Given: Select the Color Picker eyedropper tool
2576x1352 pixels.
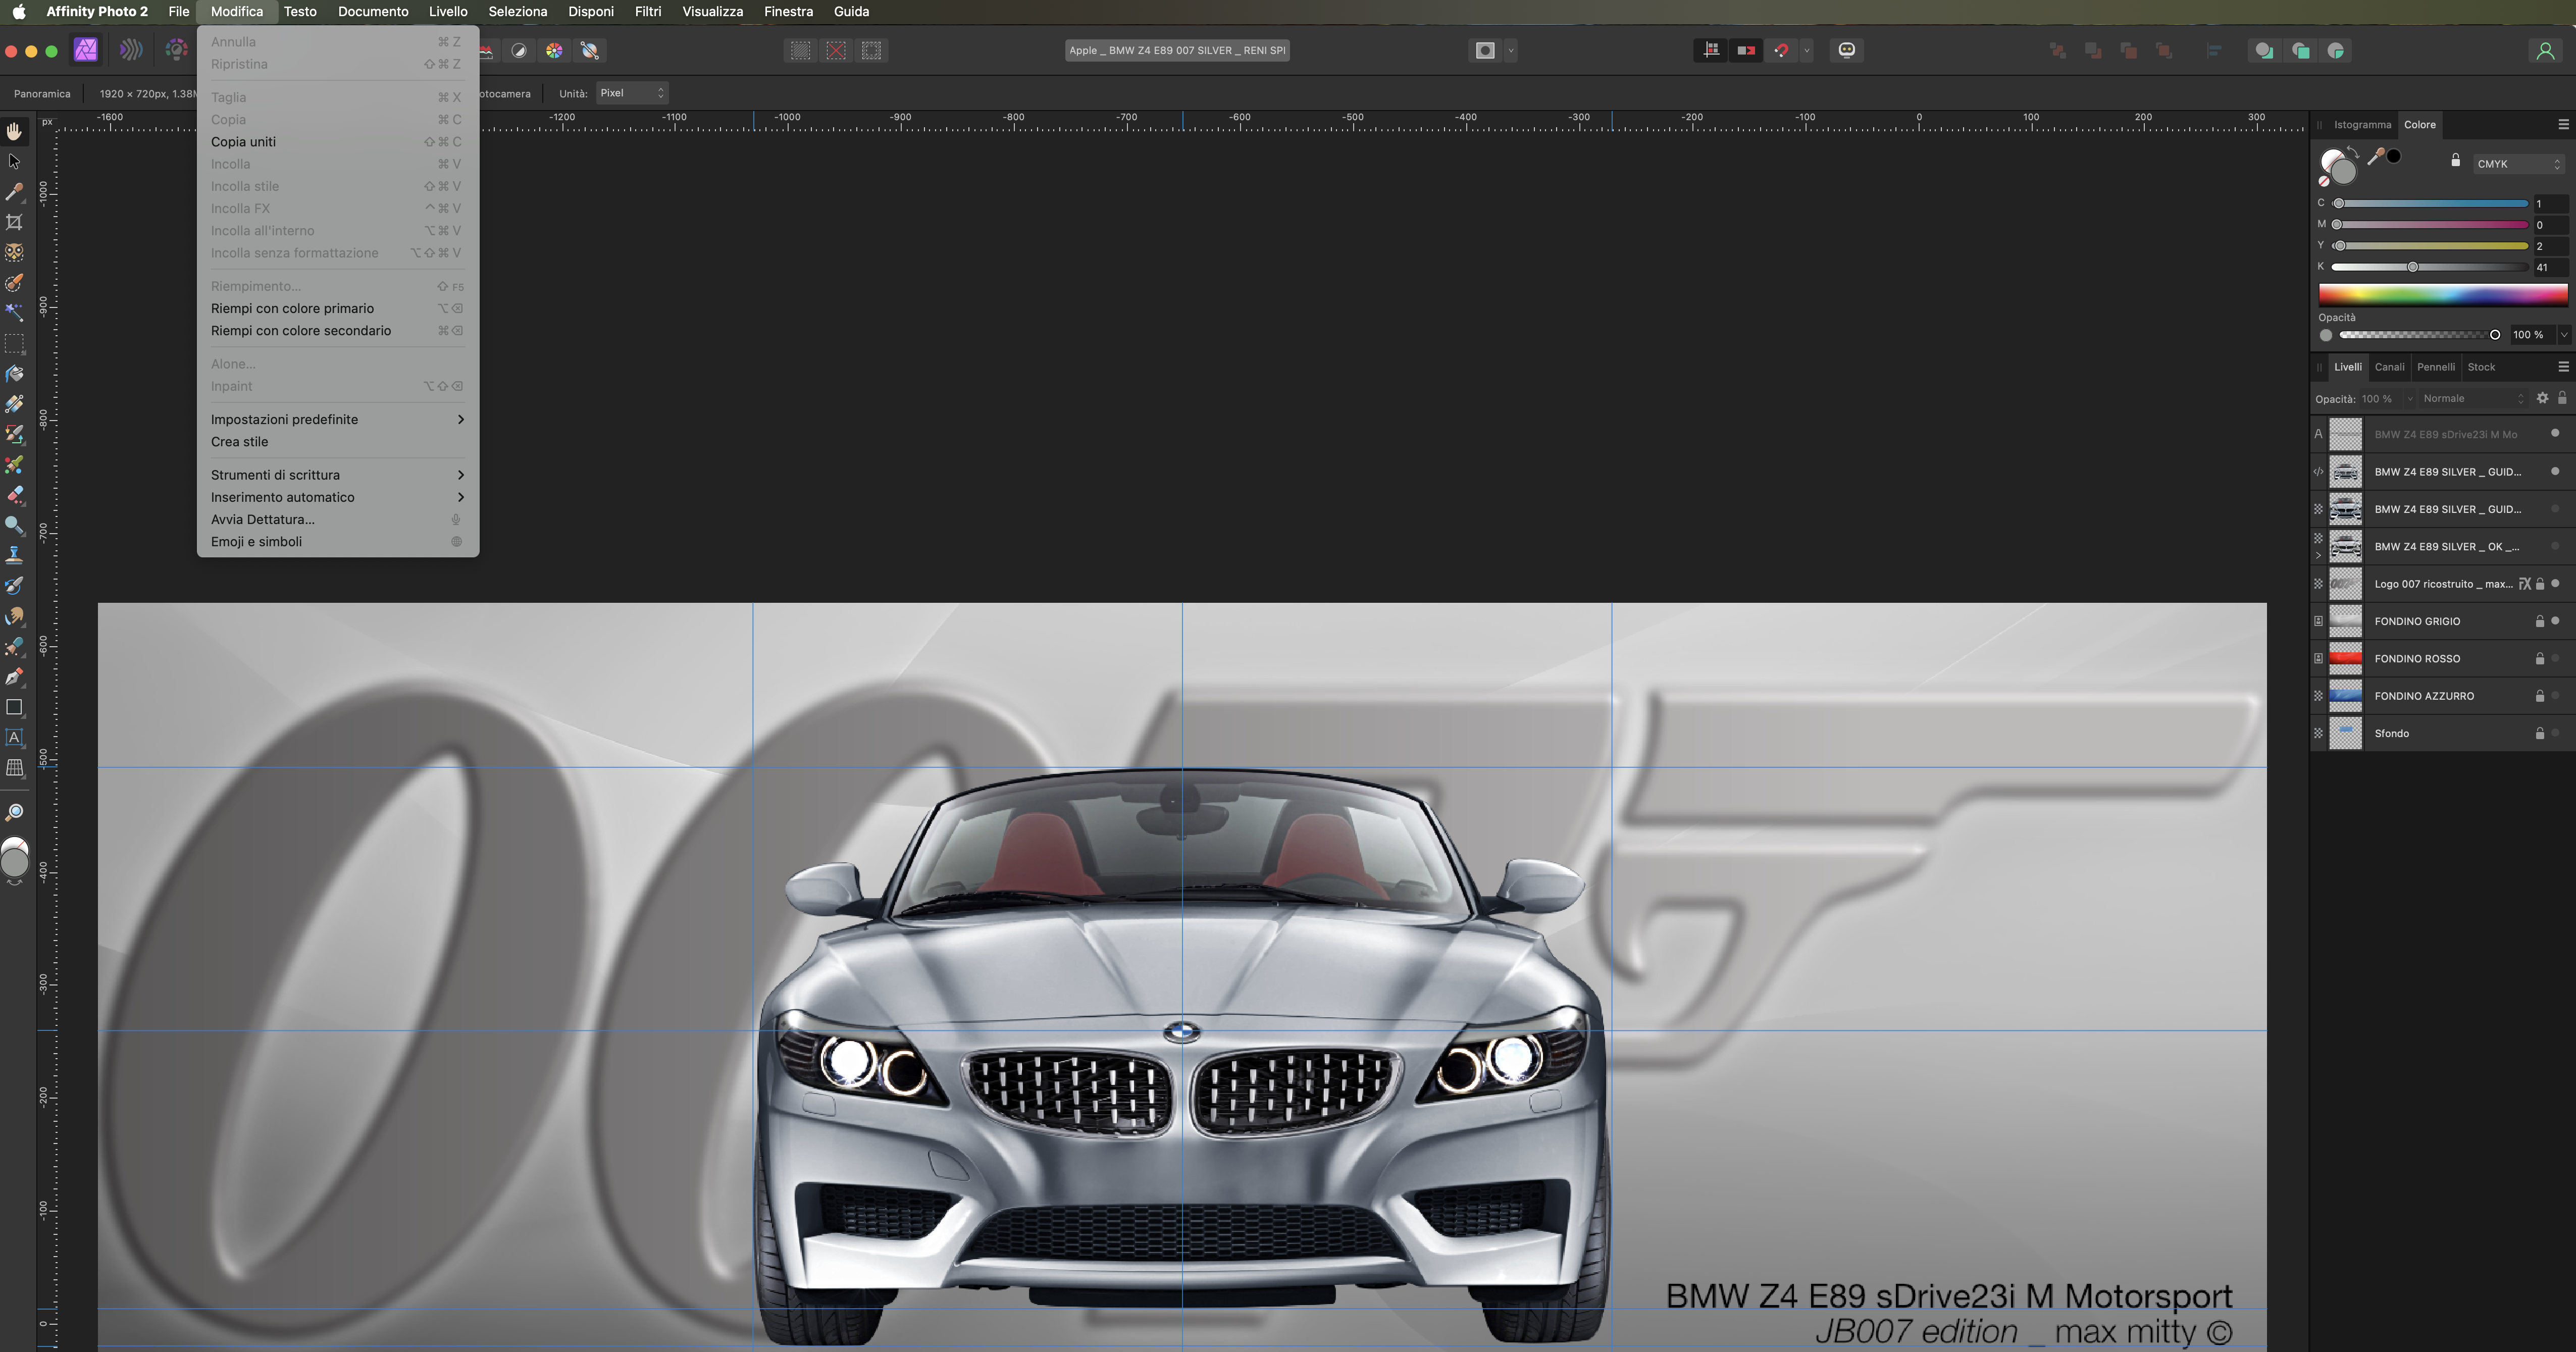Looking at the screenshot, I should [14, 191].
